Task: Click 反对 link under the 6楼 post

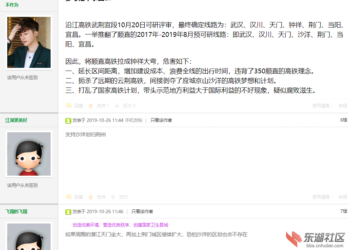Action: pyautogui.click(x=123, y=197)
